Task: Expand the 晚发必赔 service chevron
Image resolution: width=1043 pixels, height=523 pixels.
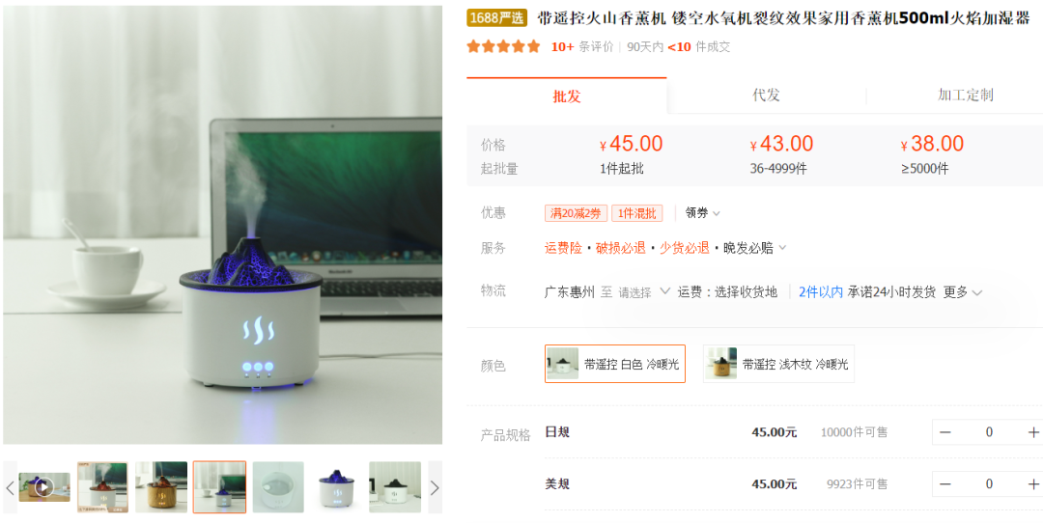Action: pyautogui.click(x=782, y=248)
